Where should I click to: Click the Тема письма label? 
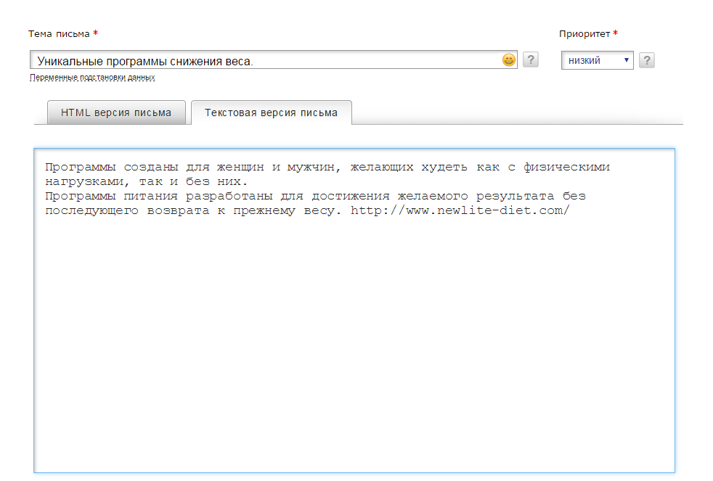pyautogui.click(x=59, y=33)
